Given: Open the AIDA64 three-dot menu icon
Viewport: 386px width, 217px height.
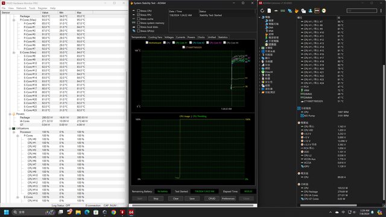Looking at the screenshot, I should tap(381, 11).
